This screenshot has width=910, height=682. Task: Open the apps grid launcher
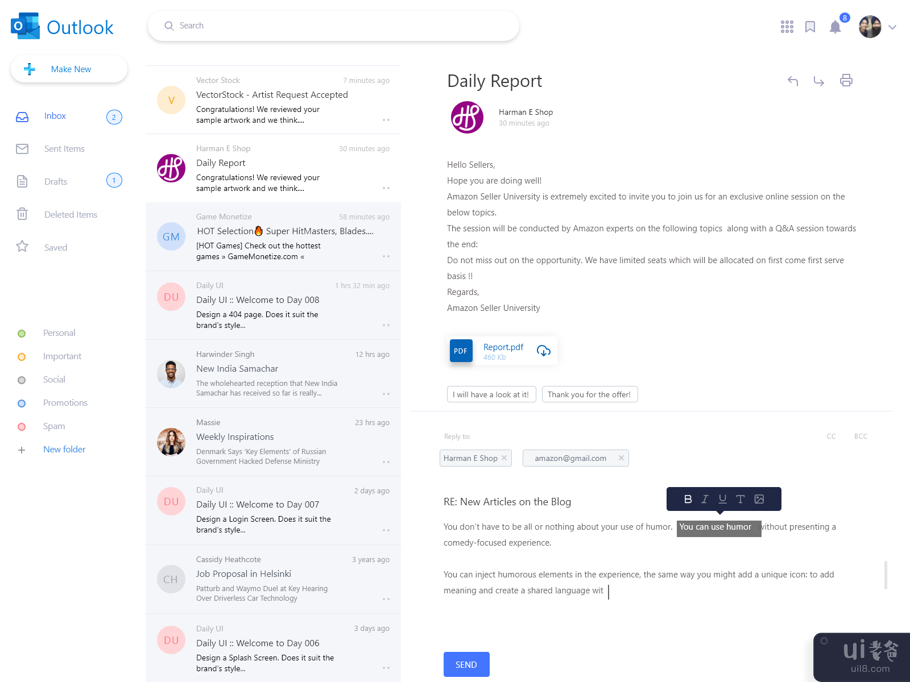tap(787, 27)
